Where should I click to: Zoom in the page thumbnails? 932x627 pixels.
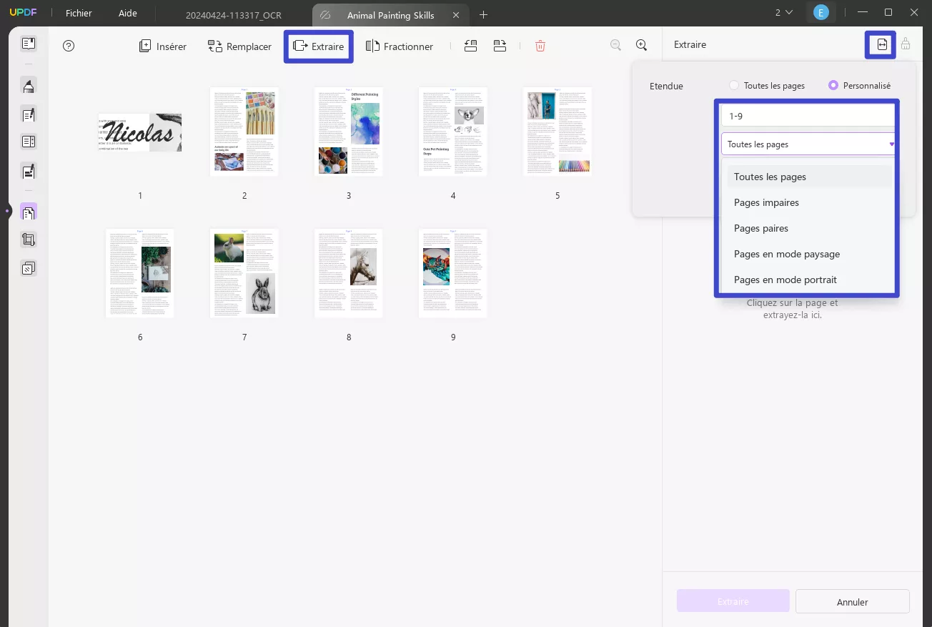tap(642, 45)
